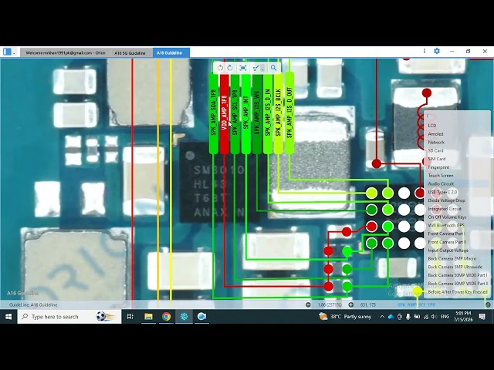Zoom in with the plus button
The image size is (494, 370).
click(351, 305)
